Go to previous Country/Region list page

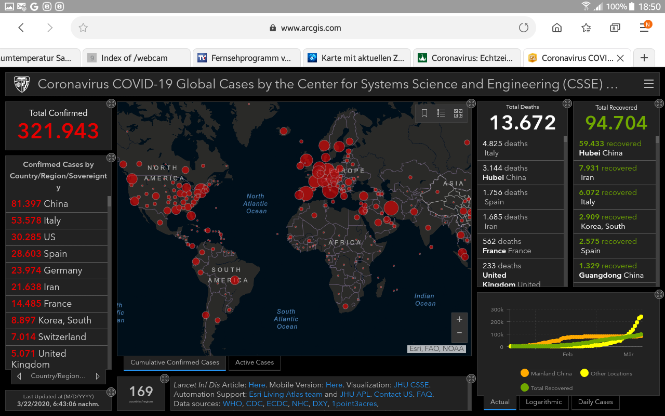(19, 376)
